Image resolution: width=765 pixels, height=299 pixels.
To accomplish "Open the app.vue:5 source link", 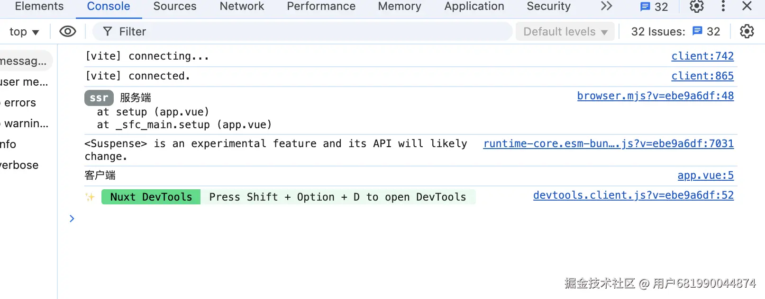I will click(705, 176).
